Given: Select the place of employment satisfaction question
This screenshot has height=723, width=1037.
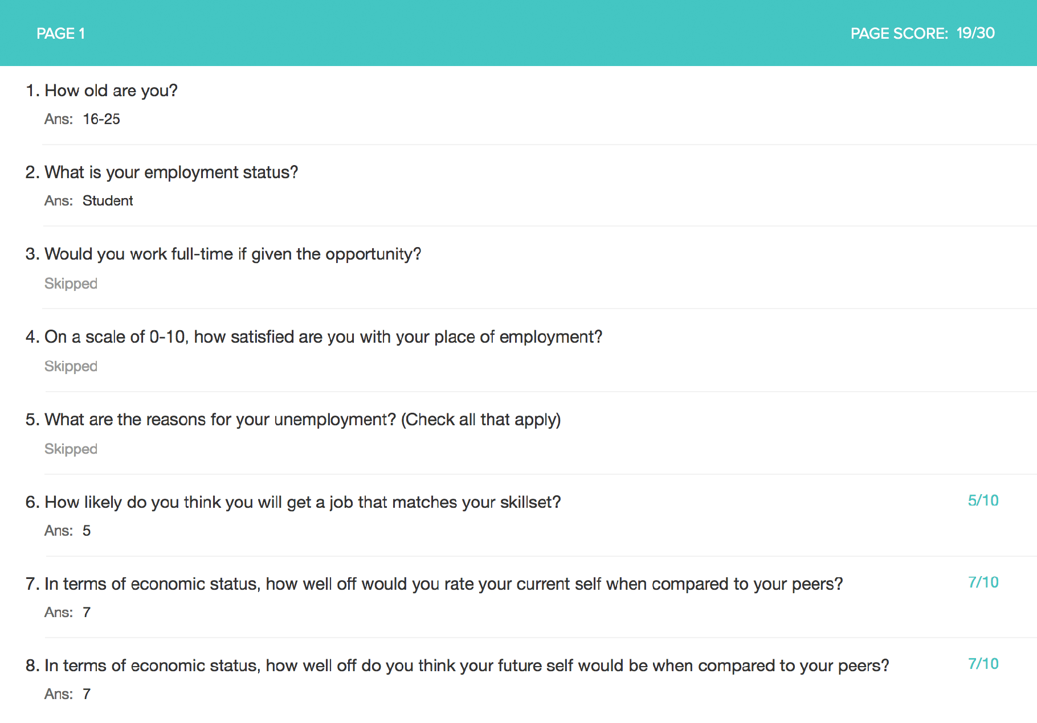Looking at the screenshot, I should coord(323,336).
